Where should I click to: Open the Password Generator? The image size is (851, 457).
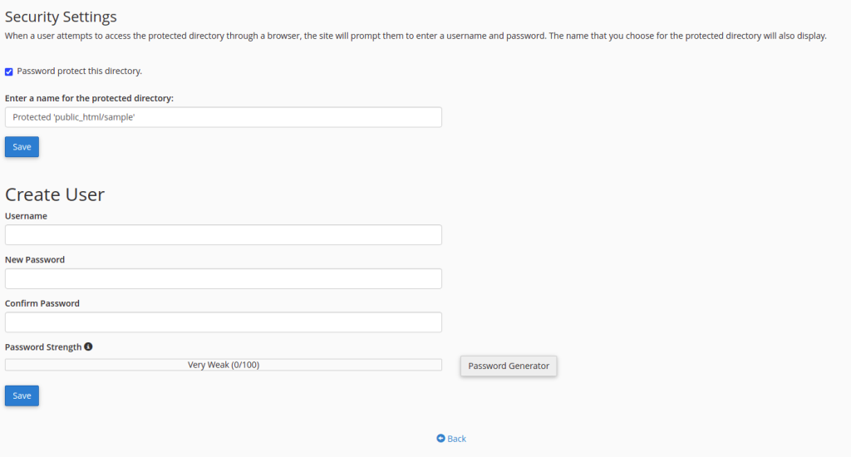[x=509, y=366]
